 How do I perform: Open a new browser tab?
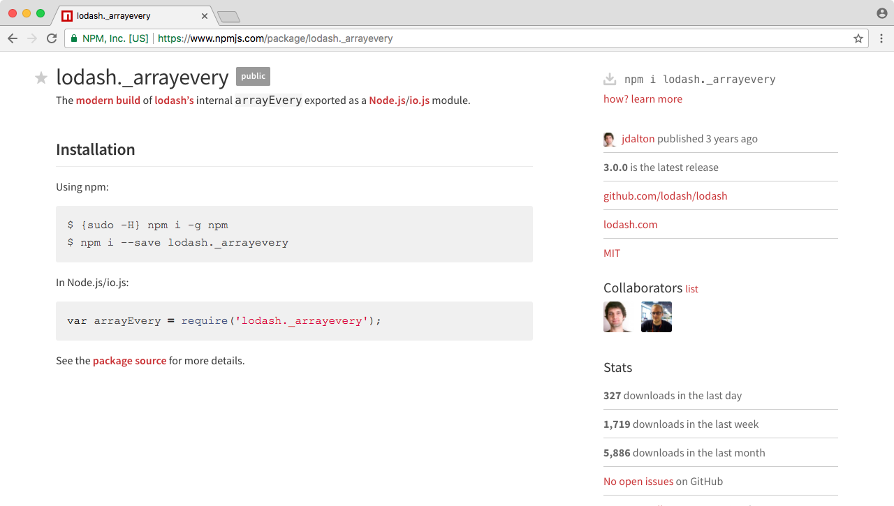[228, 16]
